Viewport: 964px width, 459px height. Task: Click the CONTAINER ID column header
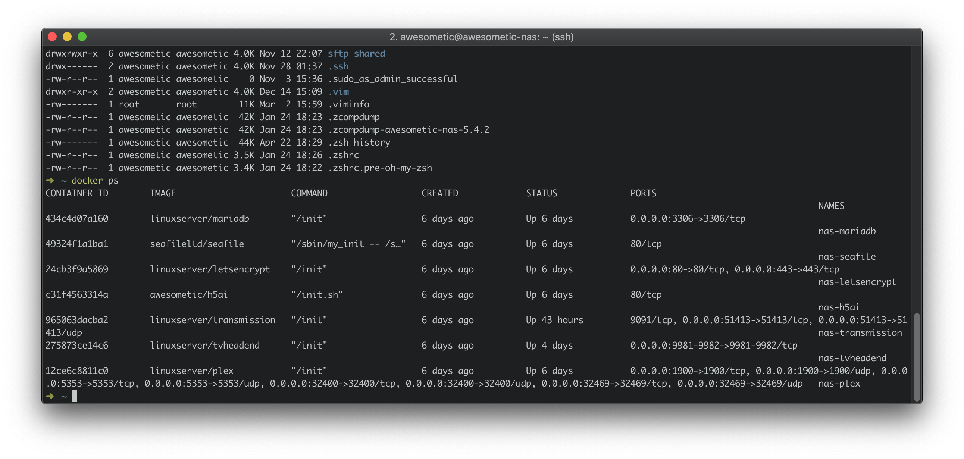point(77,193)
